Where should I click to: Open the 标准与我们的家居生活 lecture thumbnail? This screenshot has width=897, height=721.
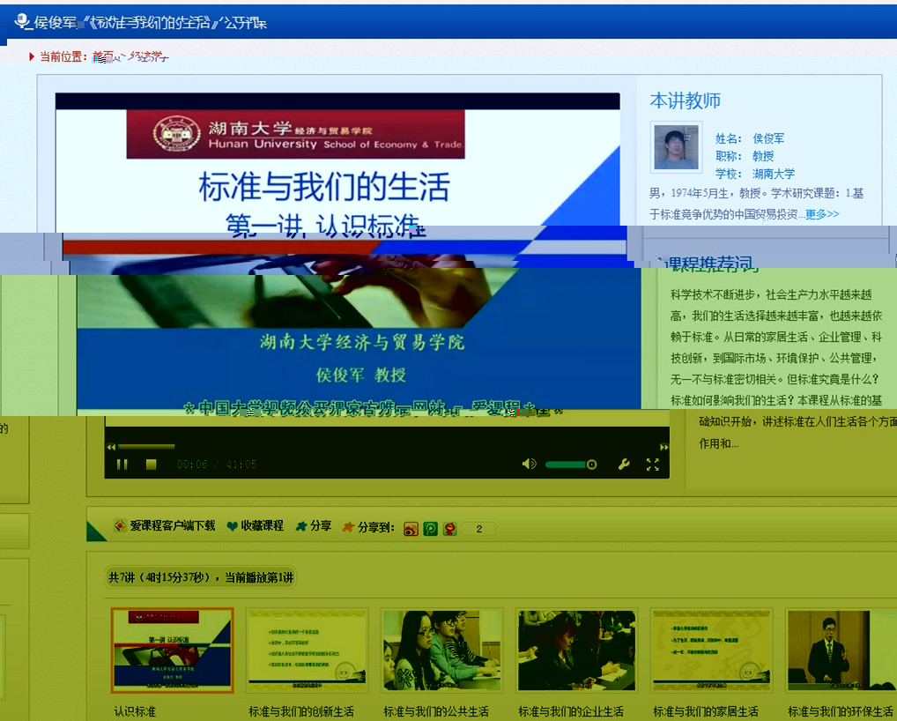[712, 650]
